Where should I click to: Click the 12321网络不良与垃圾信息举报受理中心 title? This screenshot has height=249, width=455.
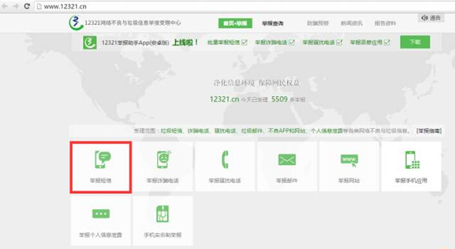[133, 22]
